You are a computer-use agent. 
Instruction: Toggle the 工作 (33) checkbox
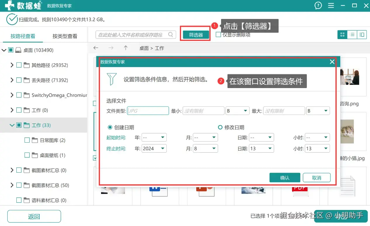click(19, 125)
